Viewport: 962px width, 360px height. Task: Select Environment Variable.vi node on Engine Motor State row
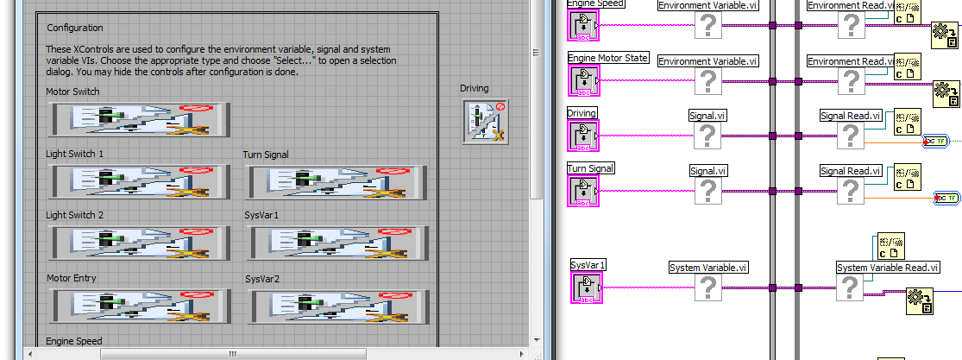(708, 81)
